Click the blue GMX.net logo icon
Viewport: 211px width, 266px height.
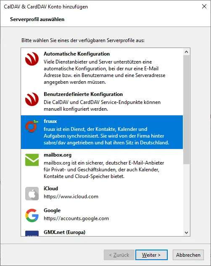pyautogui.click(x=32, y=233)
